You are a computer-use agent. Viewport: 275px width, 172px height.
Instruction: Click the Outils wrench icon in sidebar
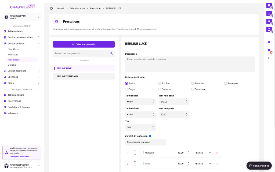coord(5,83)
